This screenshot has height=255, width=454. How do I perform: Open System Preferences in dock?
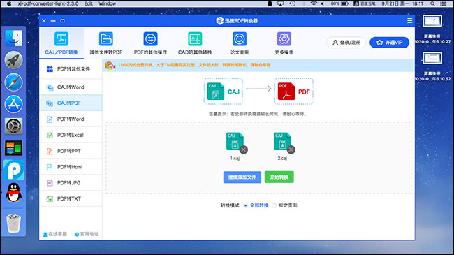tap(13, 126)
